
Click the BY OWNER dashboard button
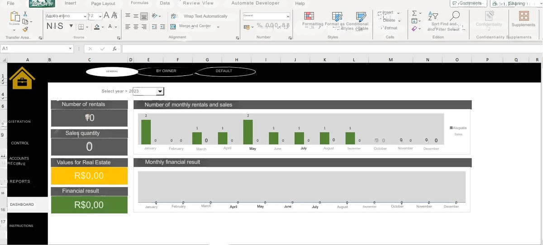coord(166,71)
